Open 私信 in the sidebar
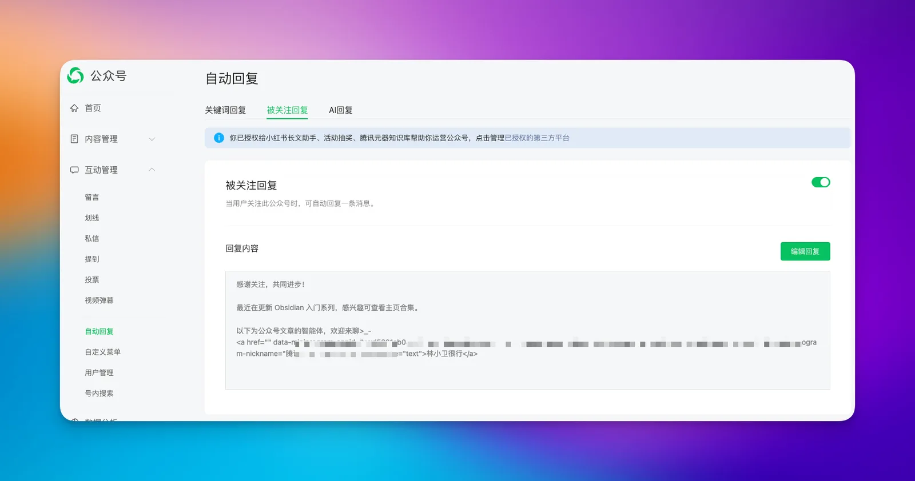Screen dimensions: 915x481 click(92, 238)
